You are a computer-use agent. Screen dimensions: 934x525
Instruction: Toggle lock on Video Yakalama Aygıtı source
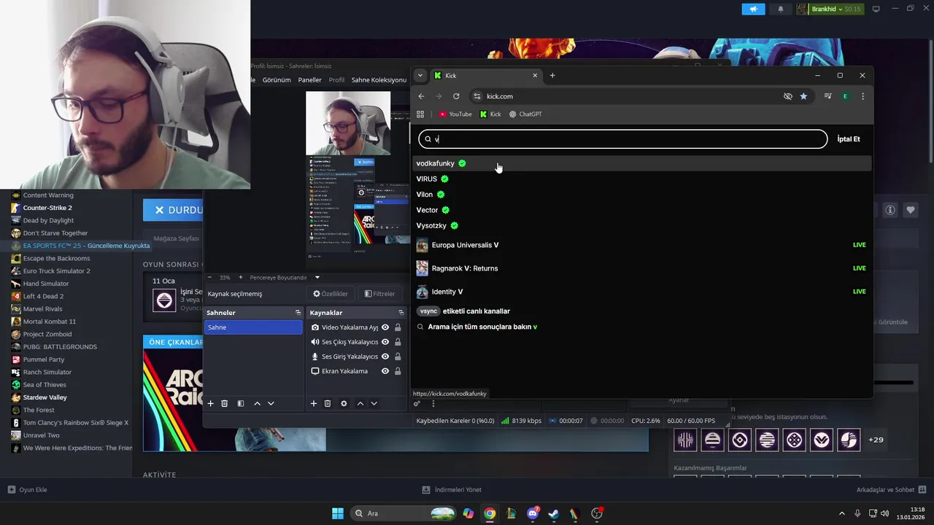(x=398, y=327)
